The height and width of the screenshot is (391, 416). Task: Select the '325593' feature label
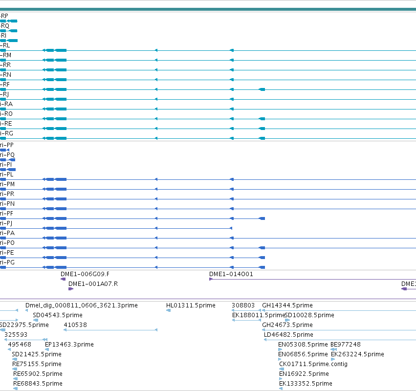(16, 335)
